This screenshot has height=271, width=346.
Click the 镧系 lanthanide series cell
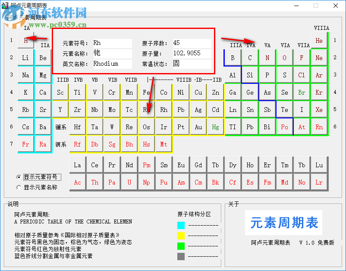[60, 127]
